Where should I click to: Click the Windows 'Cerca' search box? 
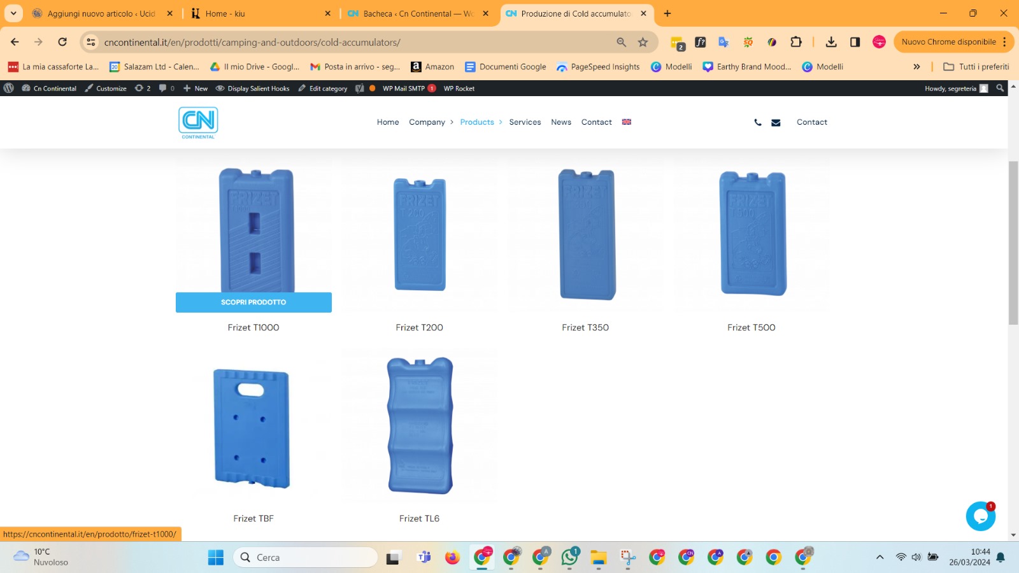(x=306, y=558)
